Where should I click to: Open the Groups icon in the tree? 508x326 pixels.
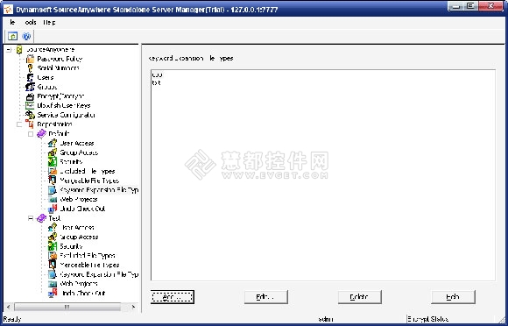point(30,87)
